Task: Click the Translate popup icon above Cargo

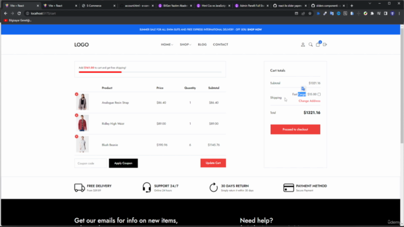Action: (x=303, y=88)
